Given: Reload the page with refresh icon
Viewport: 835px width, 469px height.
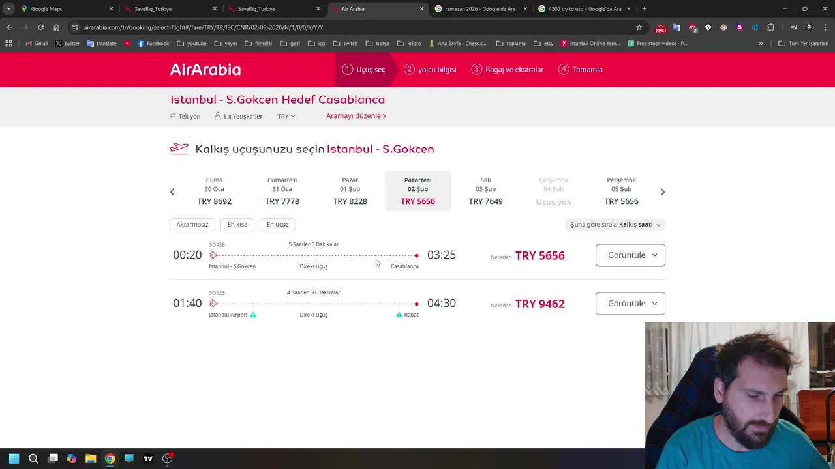Looking at the screenshot, I should 40,27.
